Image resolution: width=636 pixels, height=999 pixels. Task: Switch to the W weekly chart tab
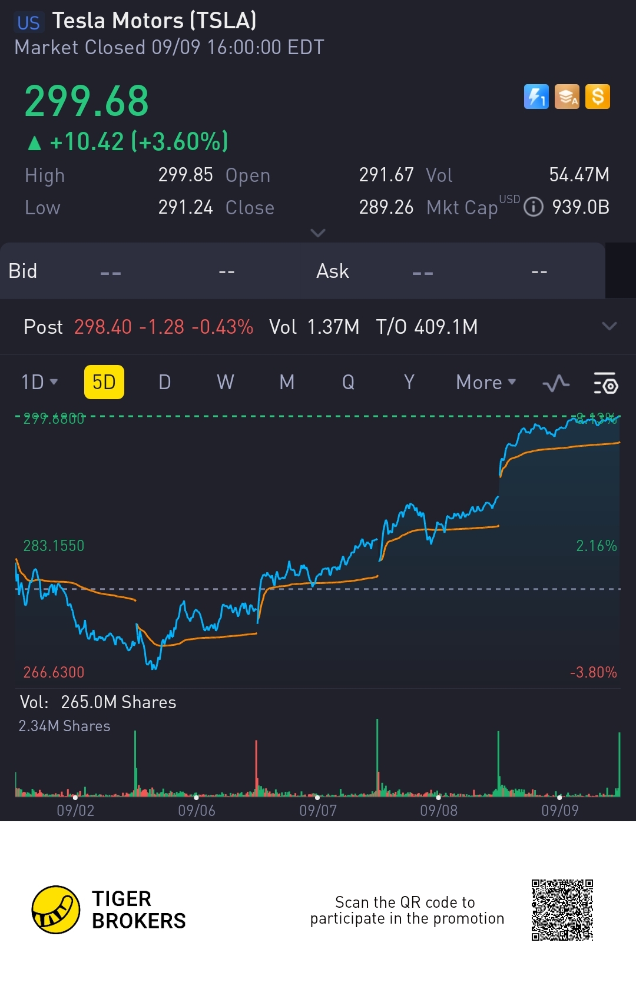[226, 382]
